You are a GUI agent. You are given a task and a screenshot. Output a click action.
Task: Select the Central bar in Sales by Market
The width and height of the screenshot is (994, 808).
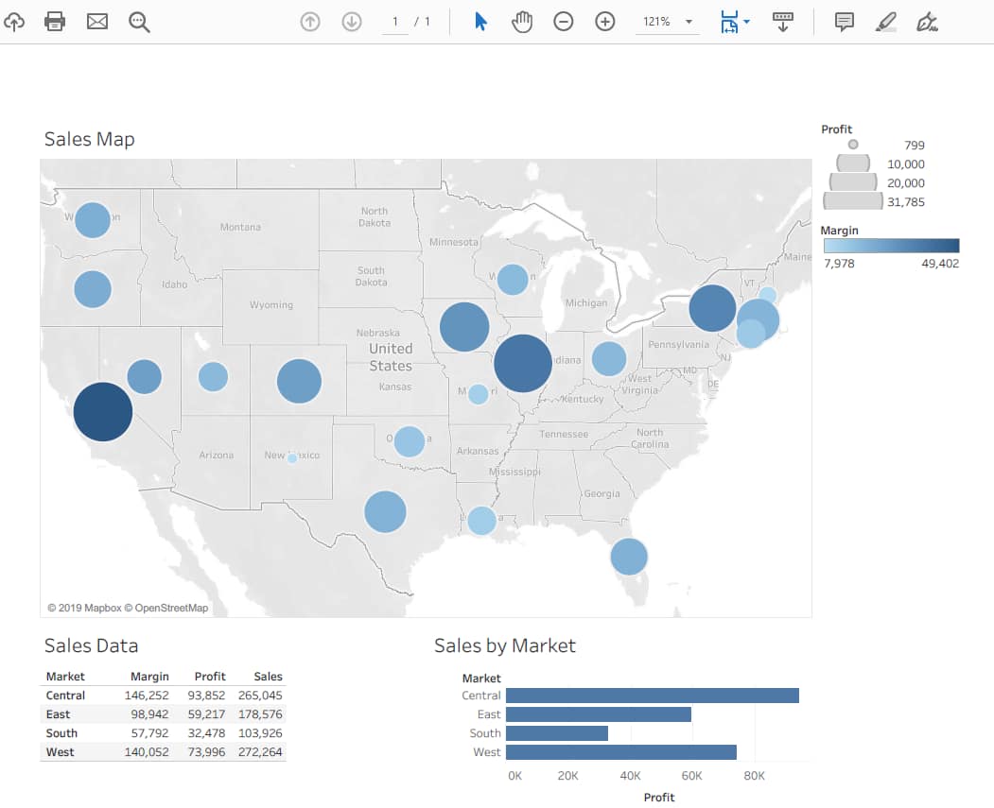[653, 695]
